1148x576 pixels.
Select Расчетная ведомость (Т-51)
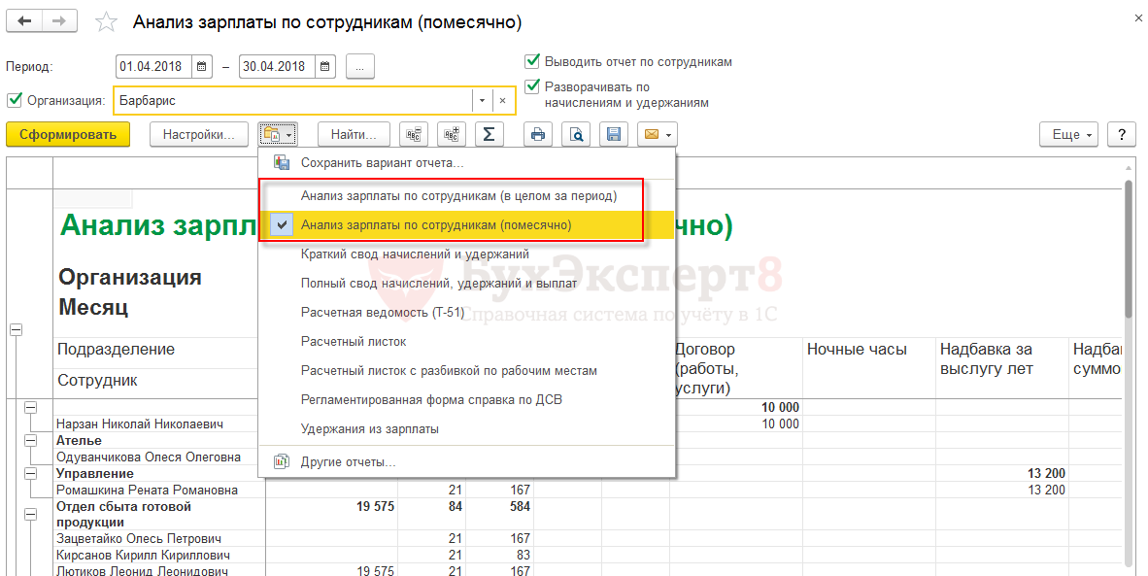pos(466,313)
